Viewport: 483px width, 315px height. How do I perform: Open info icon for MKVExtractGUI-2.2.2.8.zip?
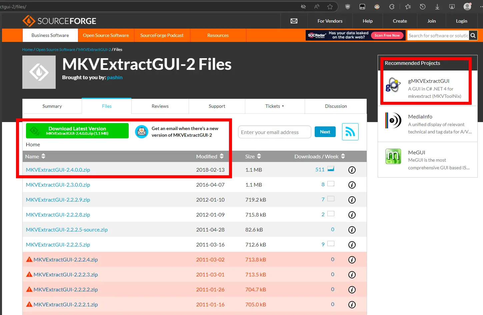pos(352,215)
